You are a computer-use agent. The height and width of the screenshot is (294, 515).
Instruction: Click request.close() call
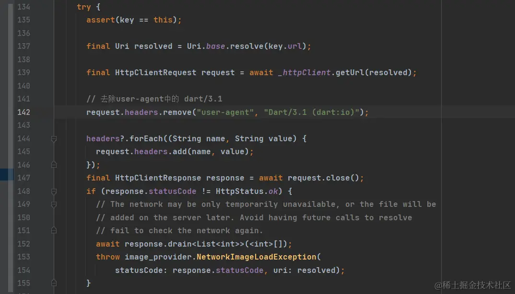[x=324, y=178]
